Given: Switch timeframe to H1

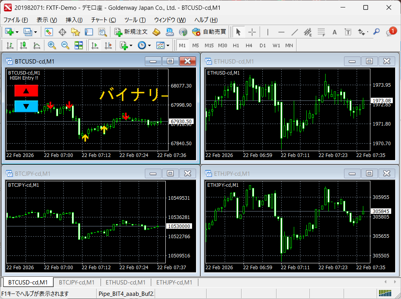Looking at the screenshot, I should pos(236,45).
